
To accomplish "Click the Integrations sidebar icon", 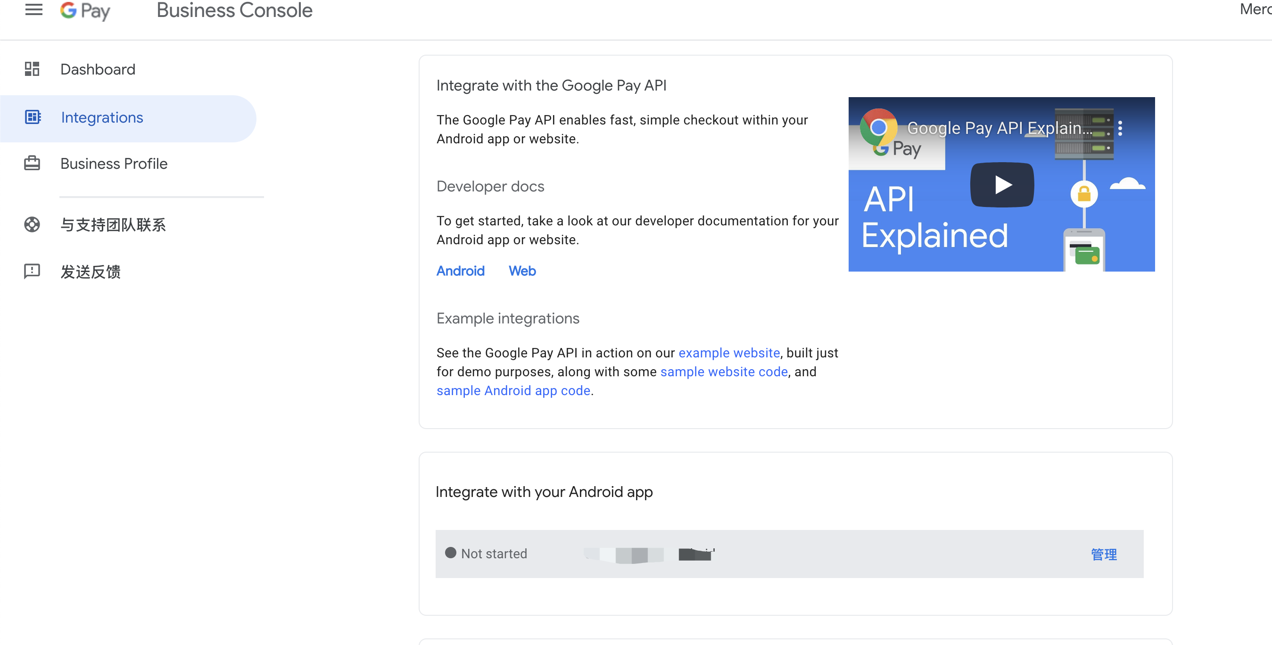I will (33, 117).
